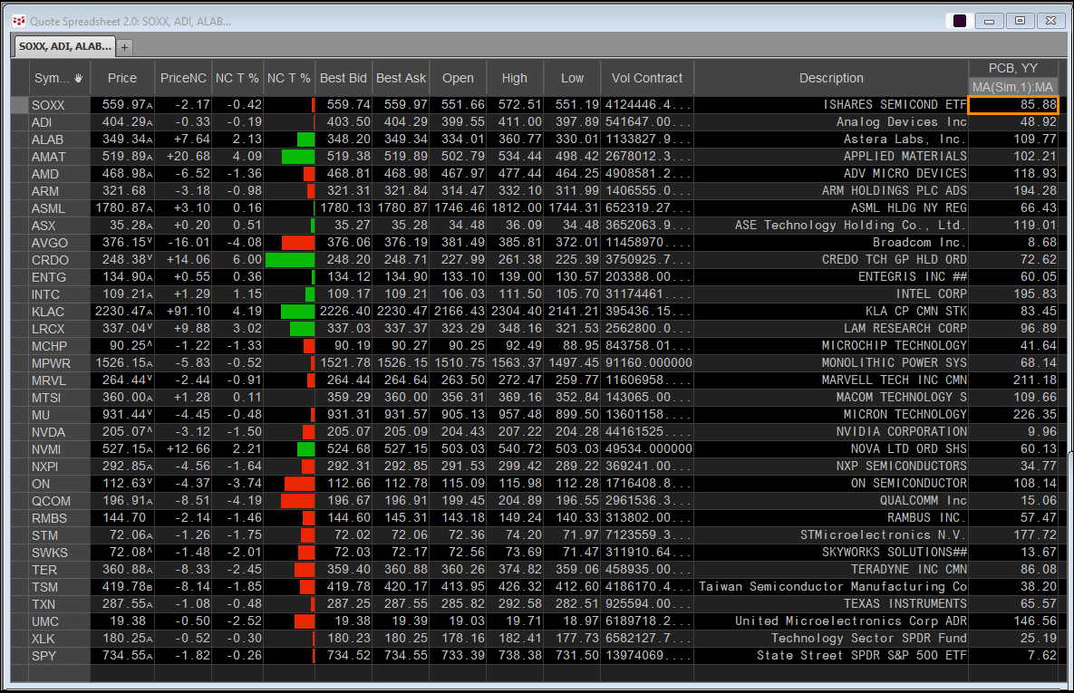The height and width of the screenshot is (693, 1074).
Task: Click the Open column header
Action: tap(458, 78)
